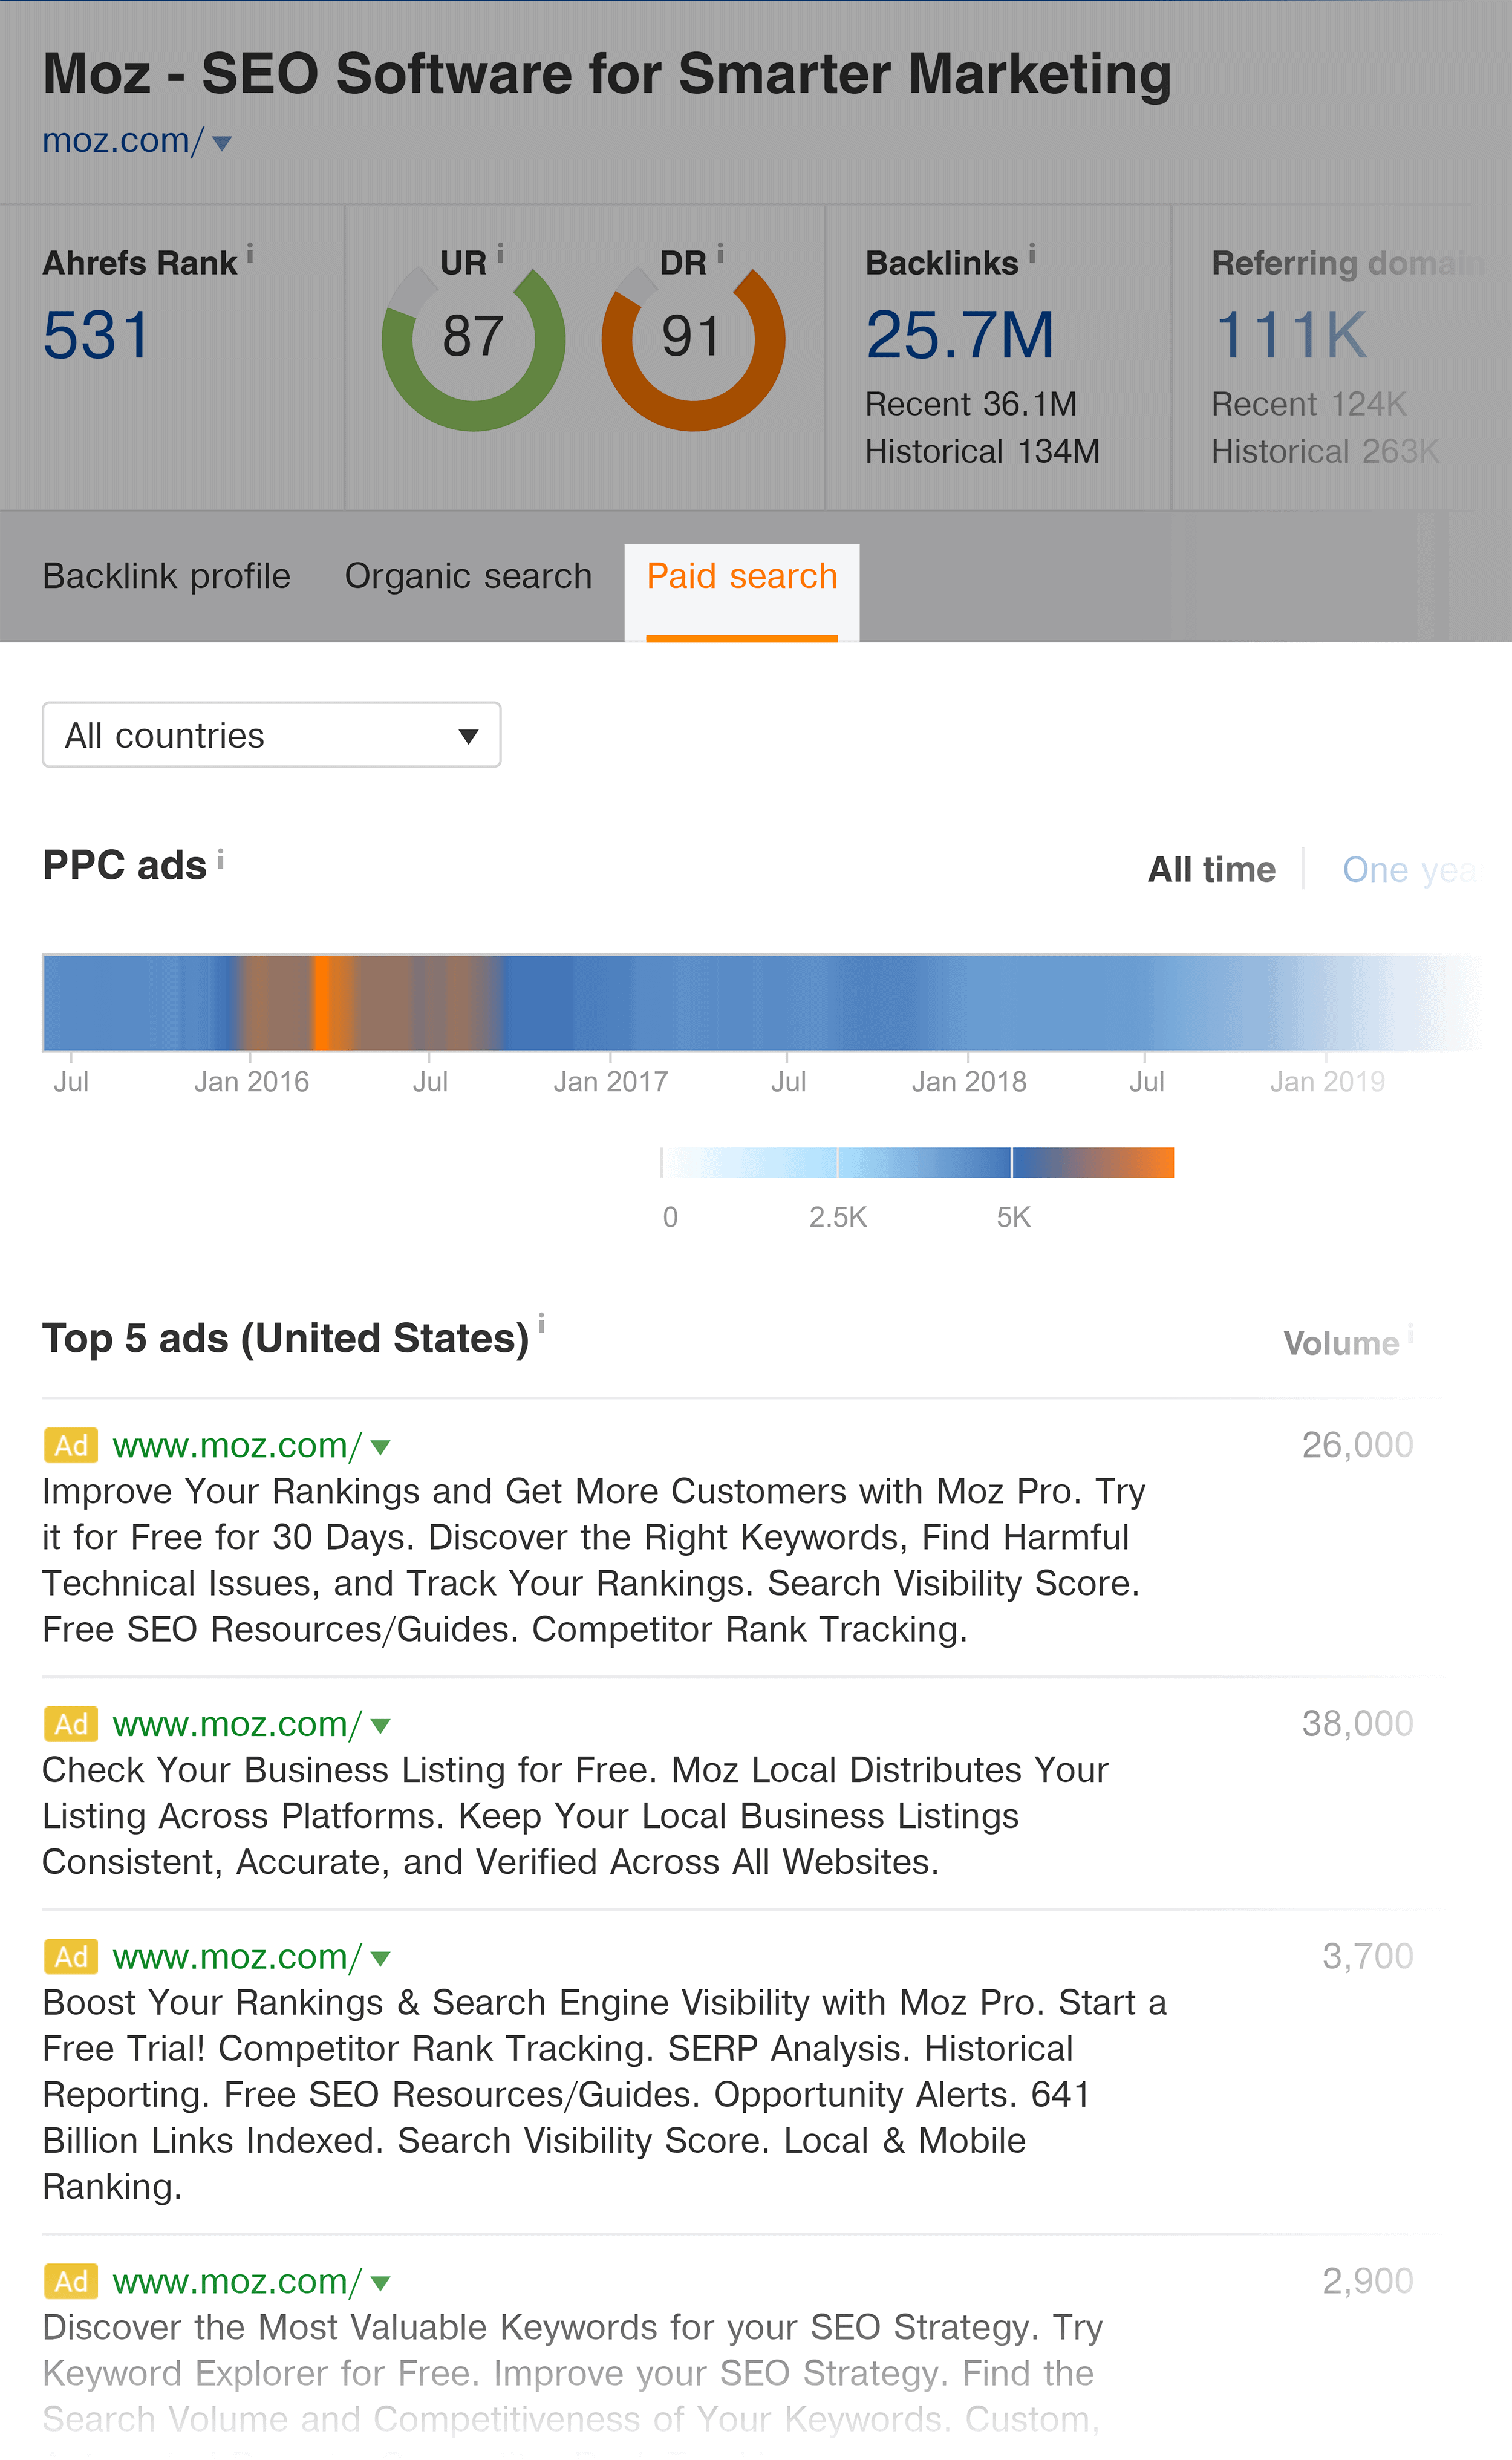Click info icon next to Ahrefs Rank
The image size is (1512, 2460).
pyautogui.click(x=250, y=253)
